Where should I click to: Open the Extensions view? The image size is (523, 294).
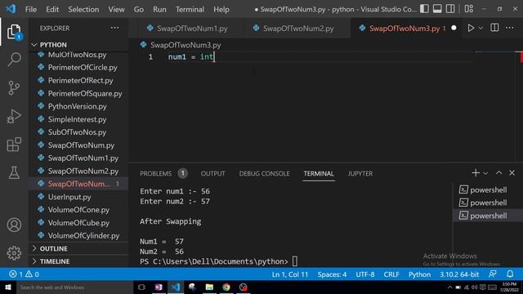[x=14, y=145]
